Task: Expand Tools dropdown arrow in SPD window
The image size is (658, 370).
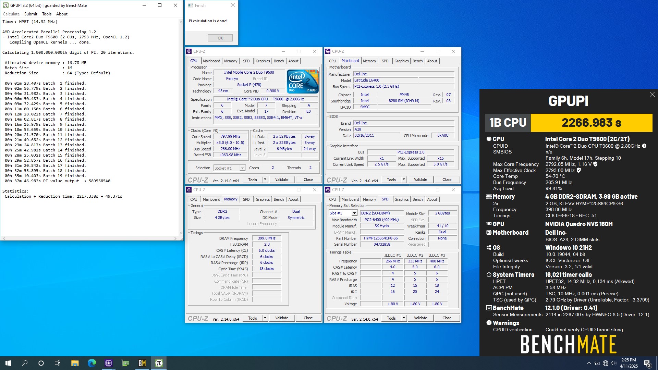Action: click(404, 318)
